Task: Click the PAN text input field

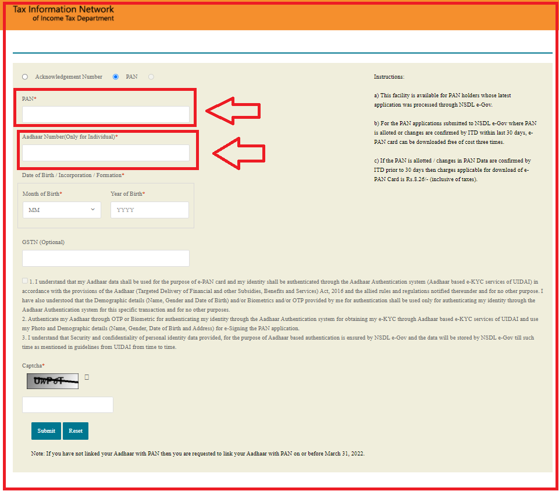Action: click(106, 115)
